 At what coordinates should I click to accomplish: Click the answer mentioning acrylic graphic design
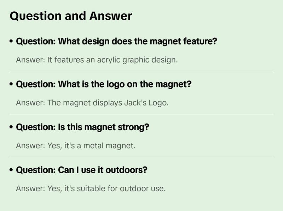[97, 60]
